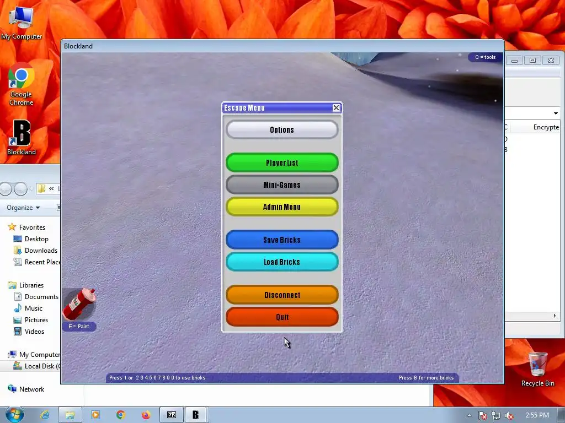Select Downloads in Explorer navigation pane
This screenshot has width=565, height=423.
click(41, 251)
